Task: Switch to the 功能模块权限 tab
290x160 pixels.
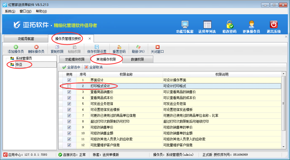Action: pyautogui.click(x=75, y=60)
